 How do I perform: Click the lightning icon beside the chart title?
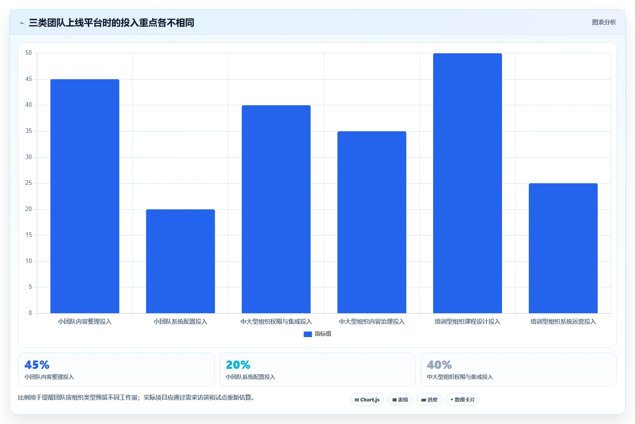point(22,23)
